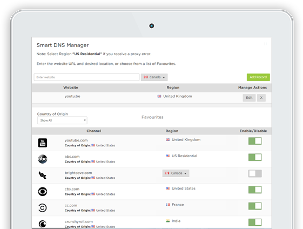
Task: Click youtube.com channel name
Action: 76,140
